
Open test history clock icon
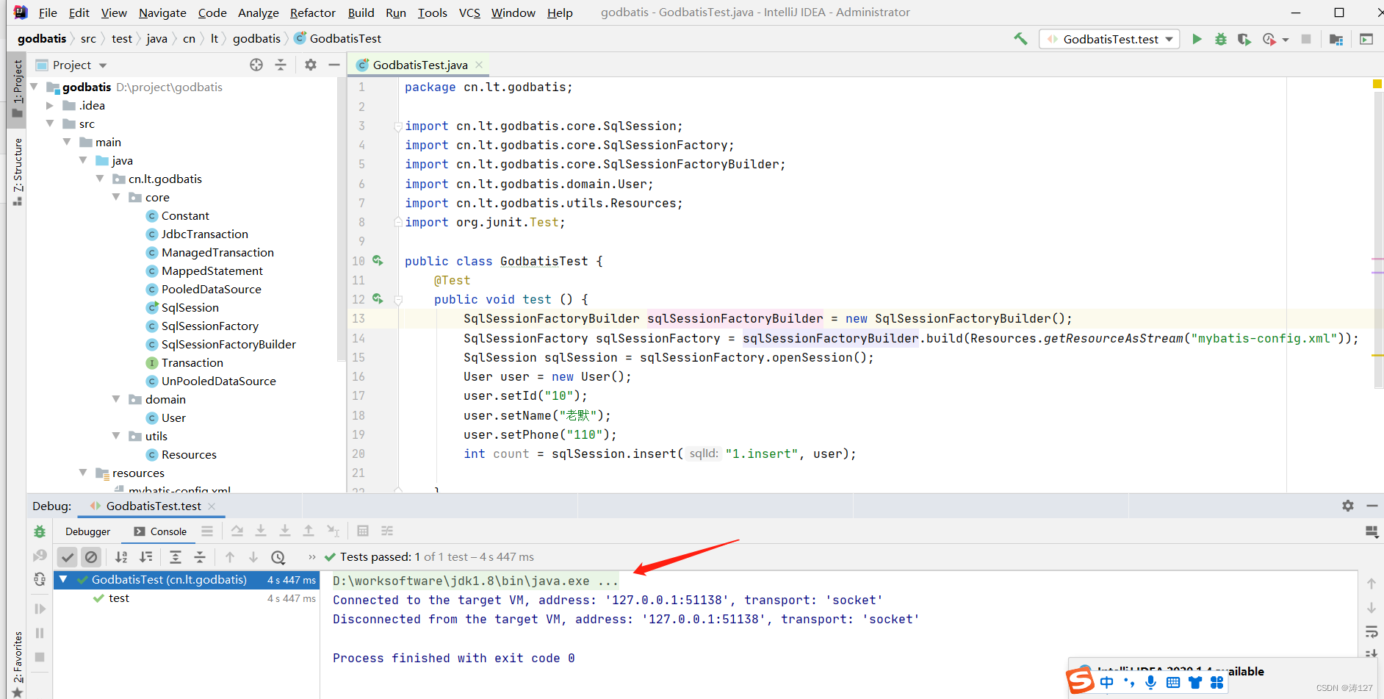278,557
